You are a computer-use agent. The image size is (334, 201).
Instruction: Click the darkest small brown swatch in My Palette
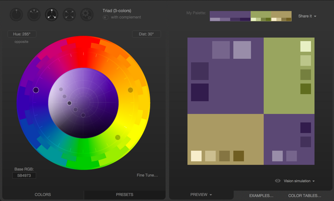click(288, 19)
